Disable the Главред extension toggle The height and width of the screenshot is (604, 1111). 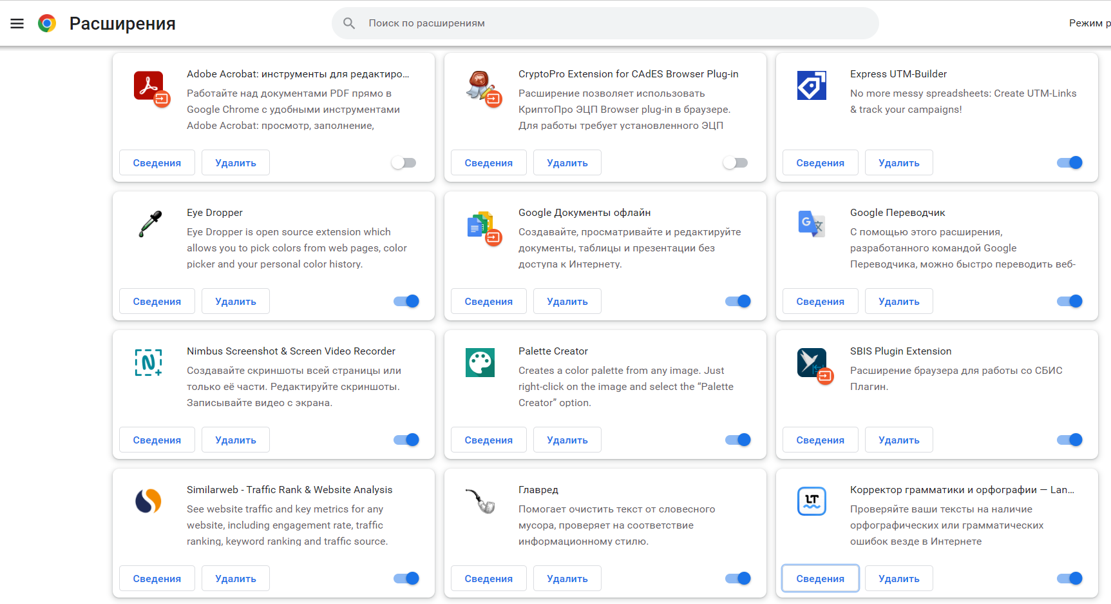pos(738,578)
